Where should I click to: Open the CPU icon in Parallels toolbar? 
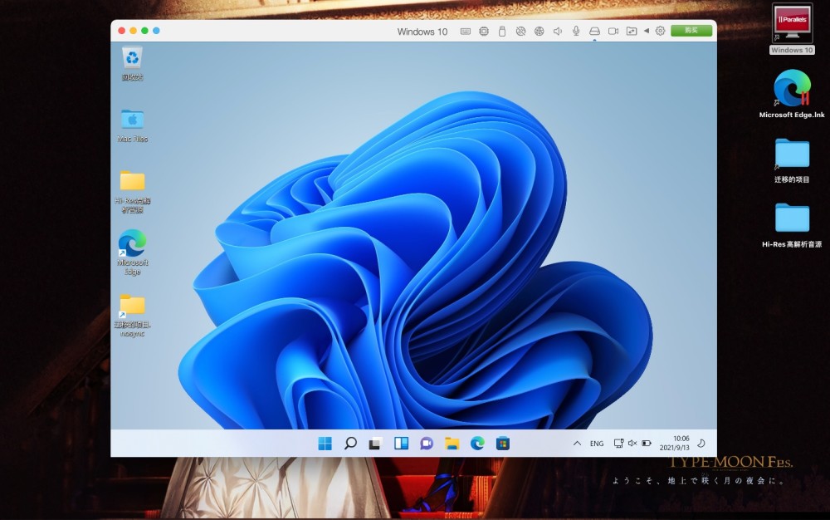(x=483, y=32)
